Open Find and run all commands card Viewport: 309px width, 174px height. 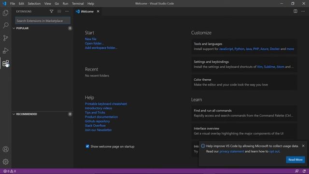pos(244,113)
